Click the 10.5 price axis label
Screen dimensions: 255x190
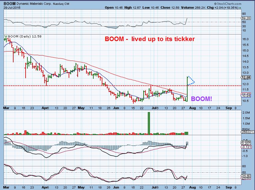coord(245,101)
